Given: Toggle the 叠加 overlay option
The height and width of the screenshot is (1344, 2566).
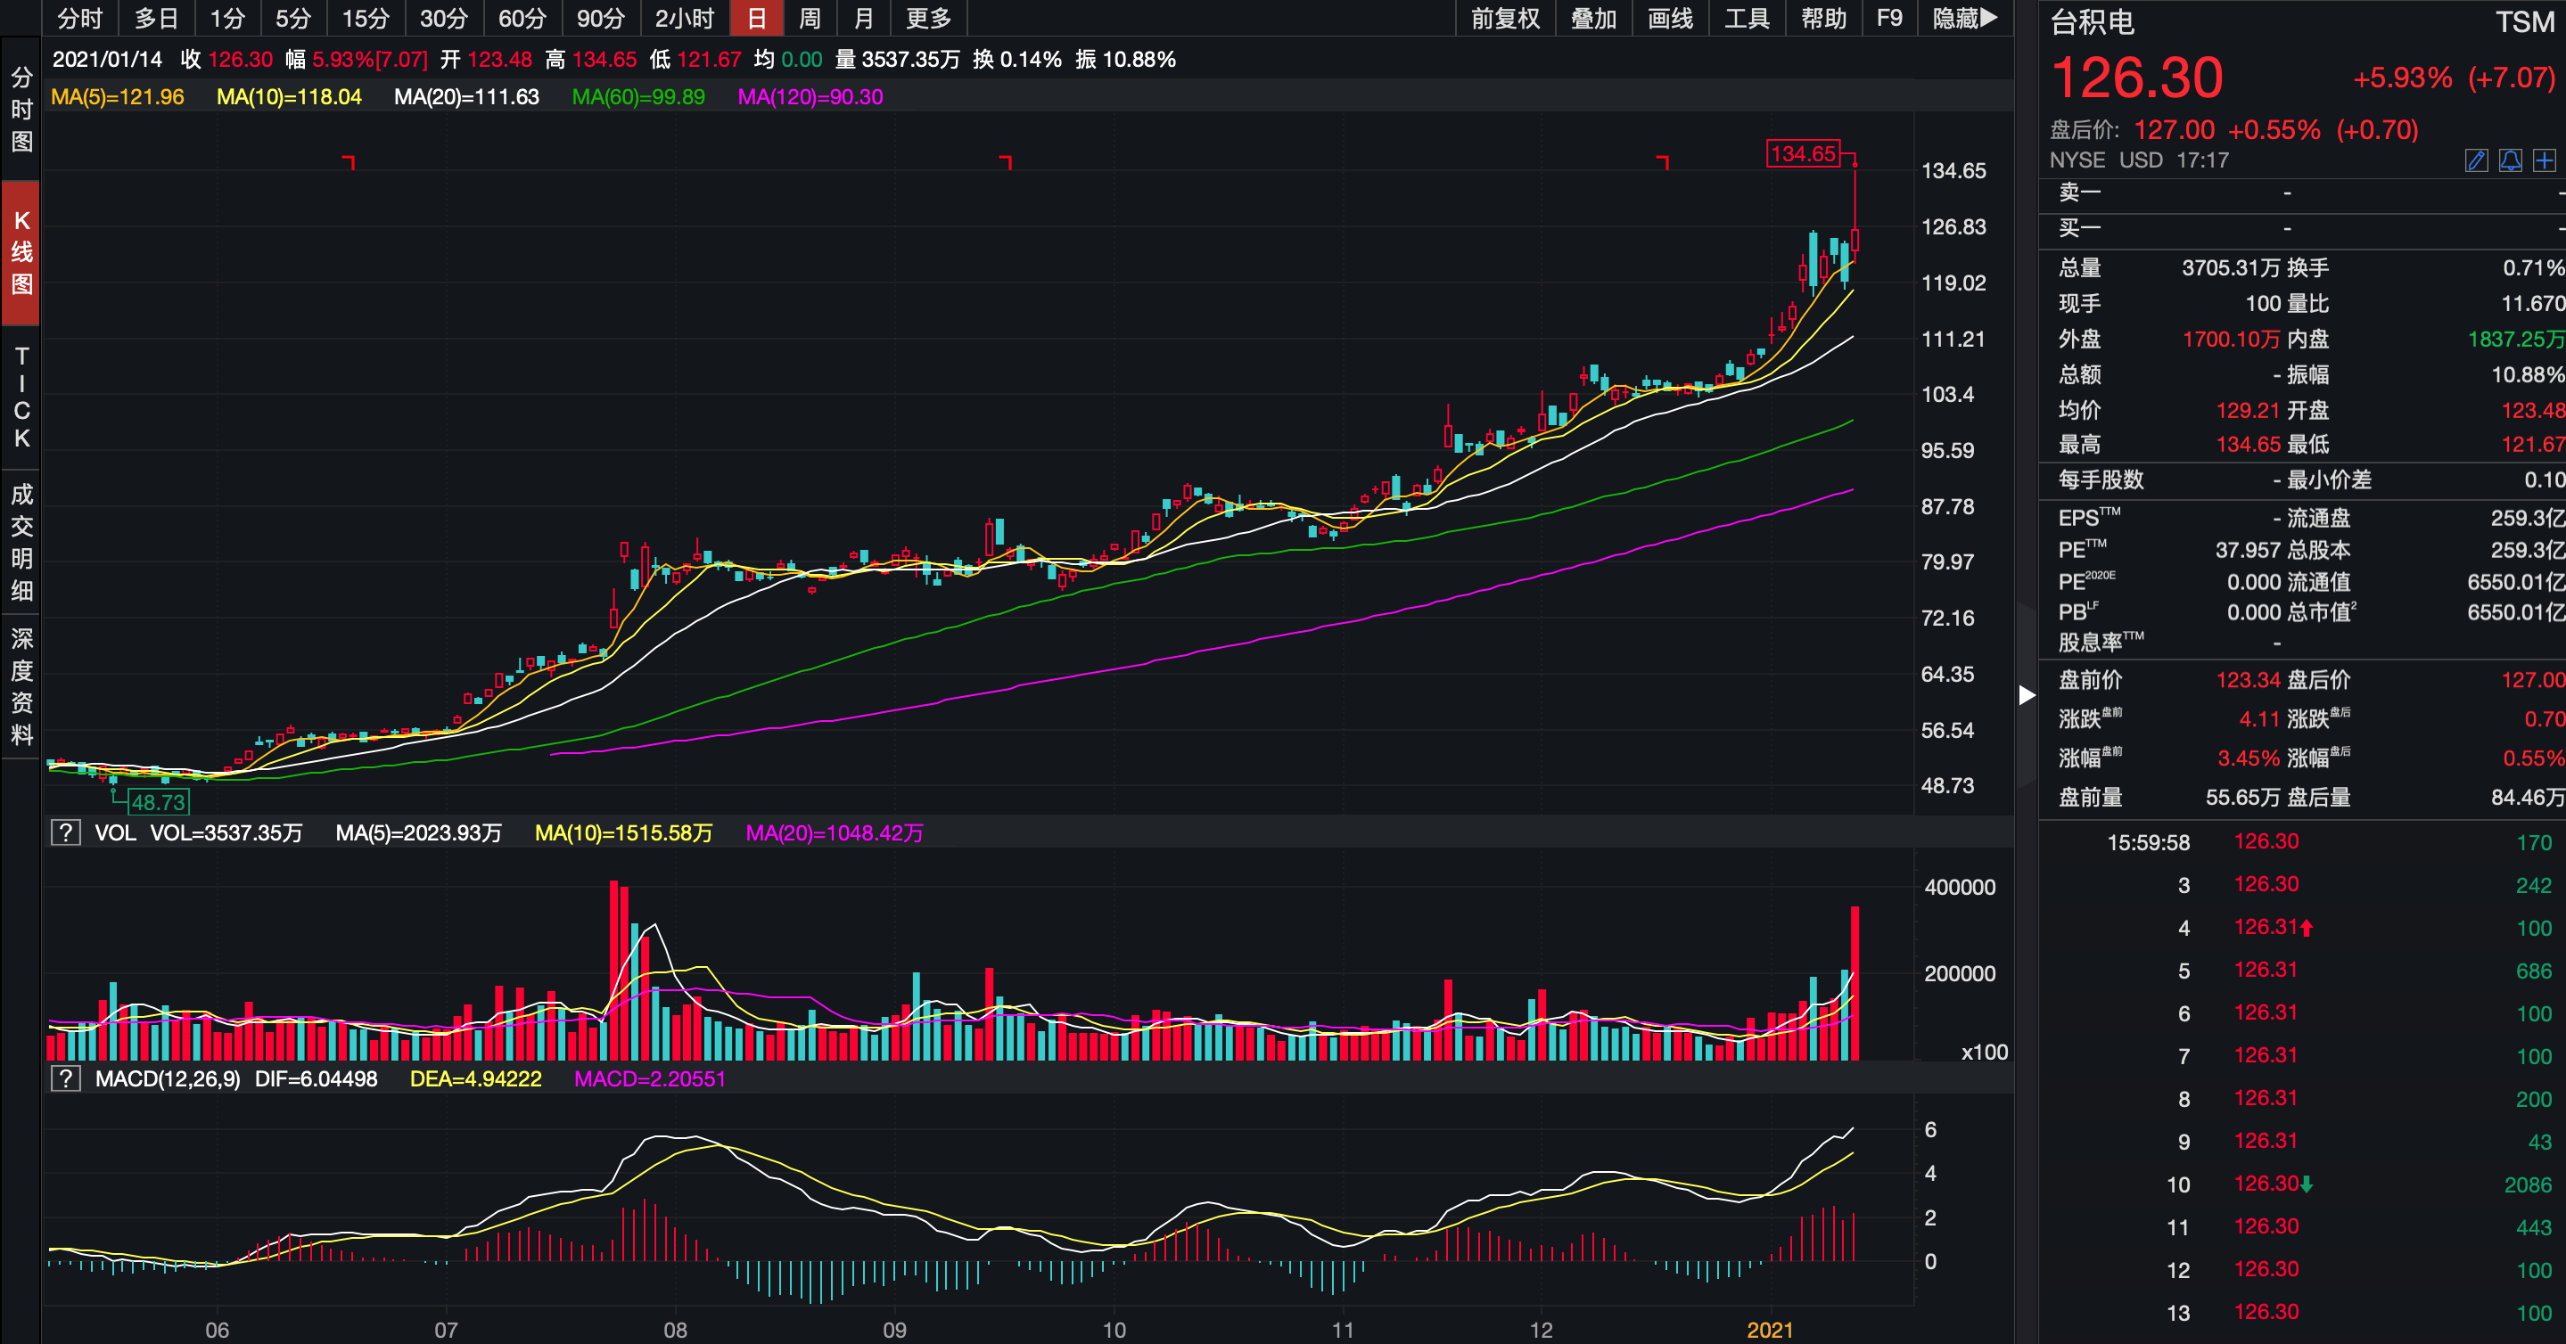Looking at the screenshot, I should 1592,18.
